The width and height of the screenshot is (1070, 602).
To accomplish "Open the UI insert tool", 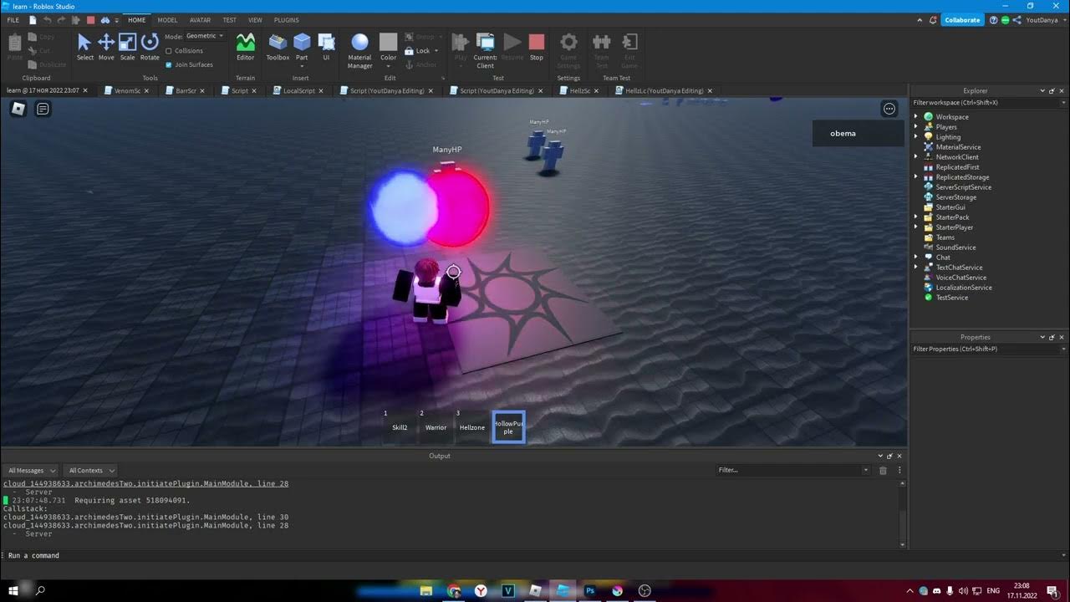I will (x=326, y=47).
